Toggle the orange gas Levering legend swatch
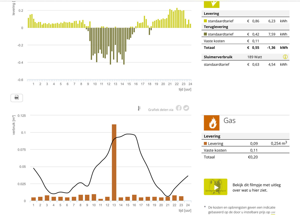300x215 pixels. point(205,144)
